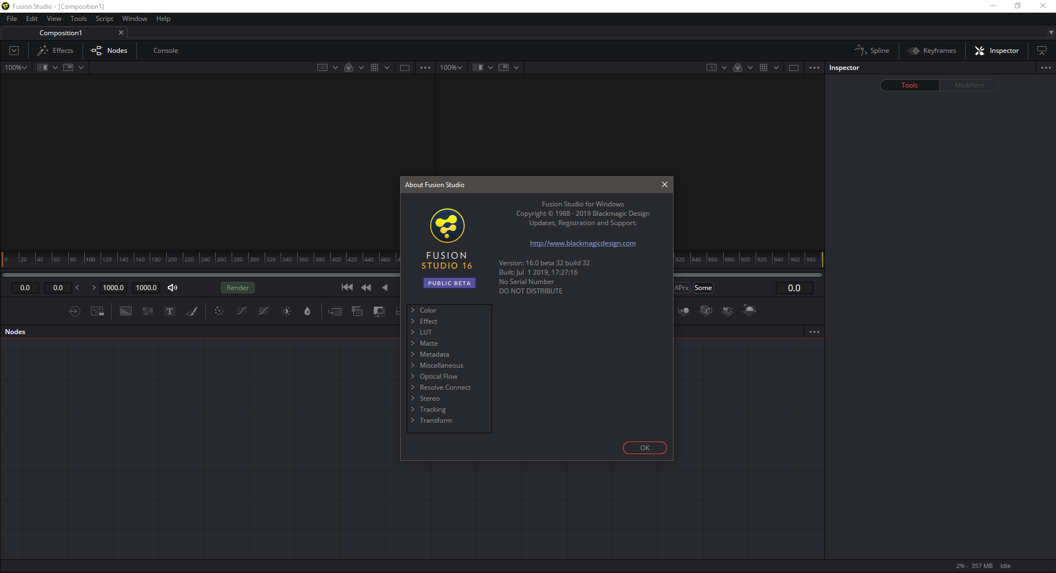The width and height of the screenshot is (1056, 573).
Task: Click the timeline scrub bar below ruler
Action: 201,275
